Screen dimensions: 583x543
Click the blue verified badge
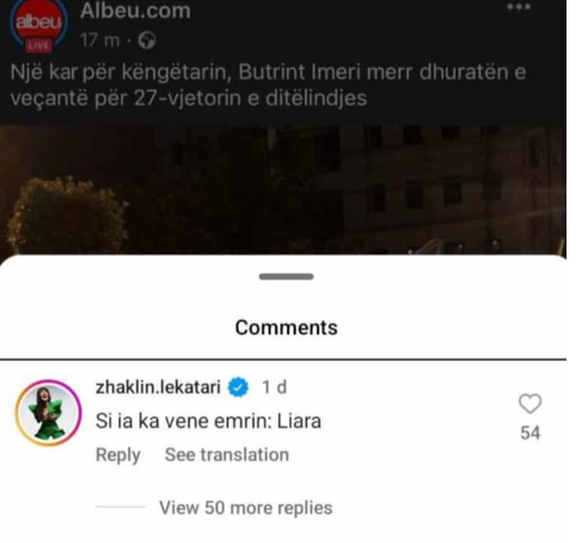(238, 387)
